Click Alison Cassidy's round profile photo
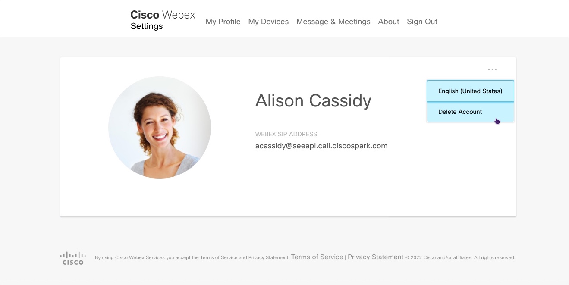 (160, 127)
